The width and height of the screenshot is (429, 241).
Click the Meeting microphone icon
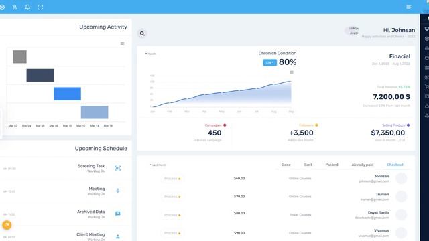click(x=118, y=191)
